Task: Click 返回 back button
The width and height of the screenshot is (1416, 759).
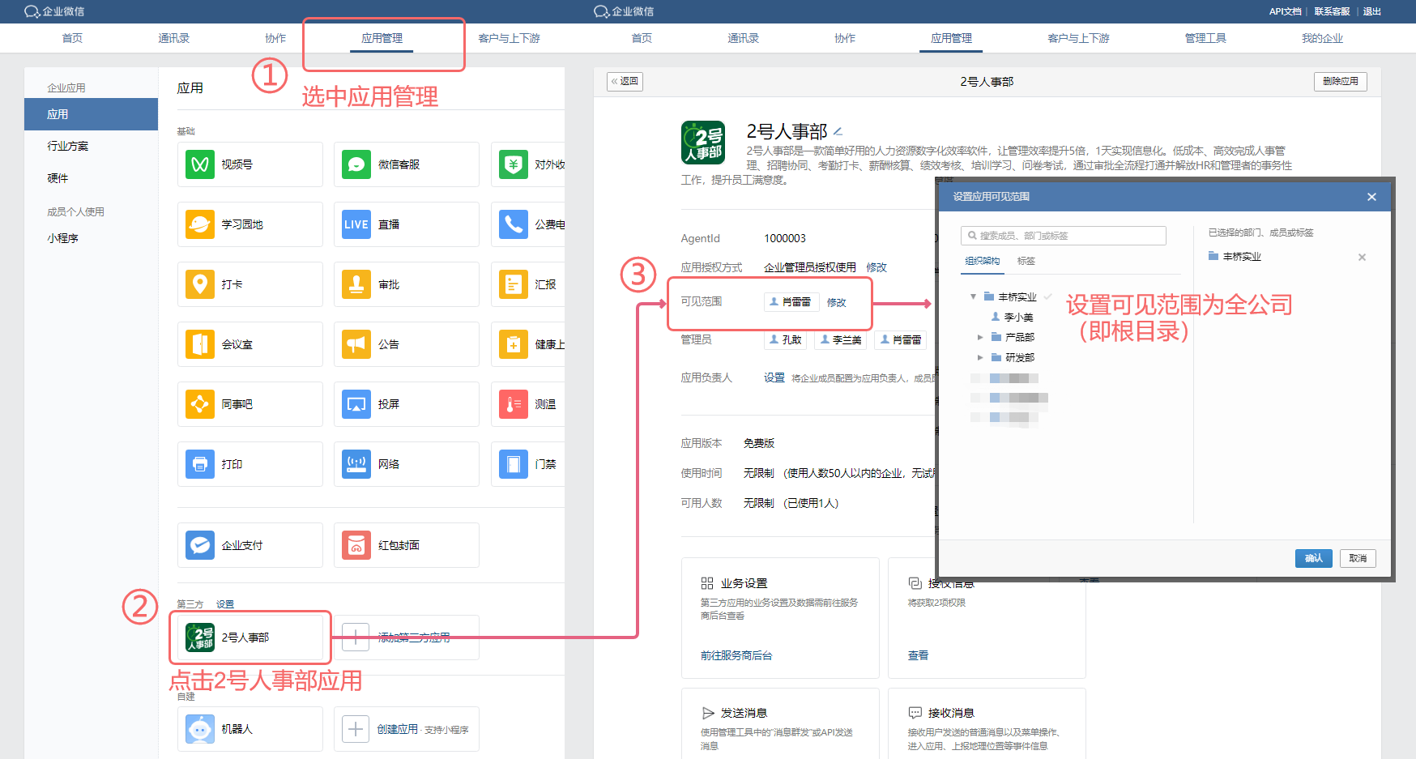Action: coord(625,81)
